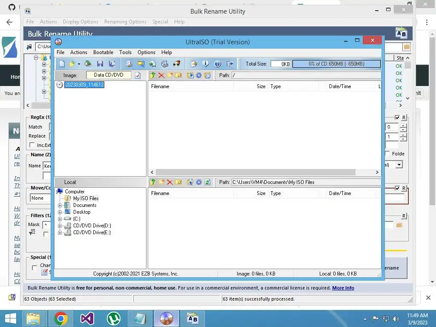436x327 pixels.
Task: Click the Rename icon in Image toolbar
Action: [x=178, y=75]
